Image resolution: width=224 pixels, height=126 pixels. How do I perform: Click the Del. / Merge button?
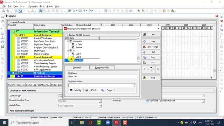[x=151, y=47]
